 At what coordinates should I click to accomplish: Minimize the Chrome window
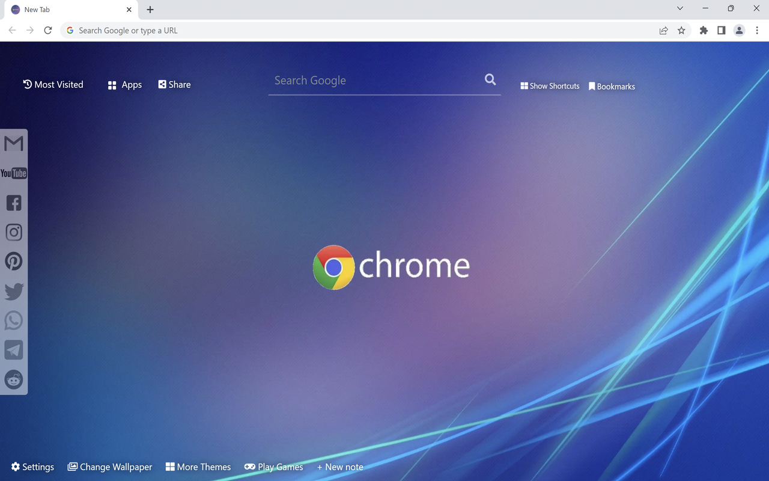pyautogui.click(x=705, y=8)
